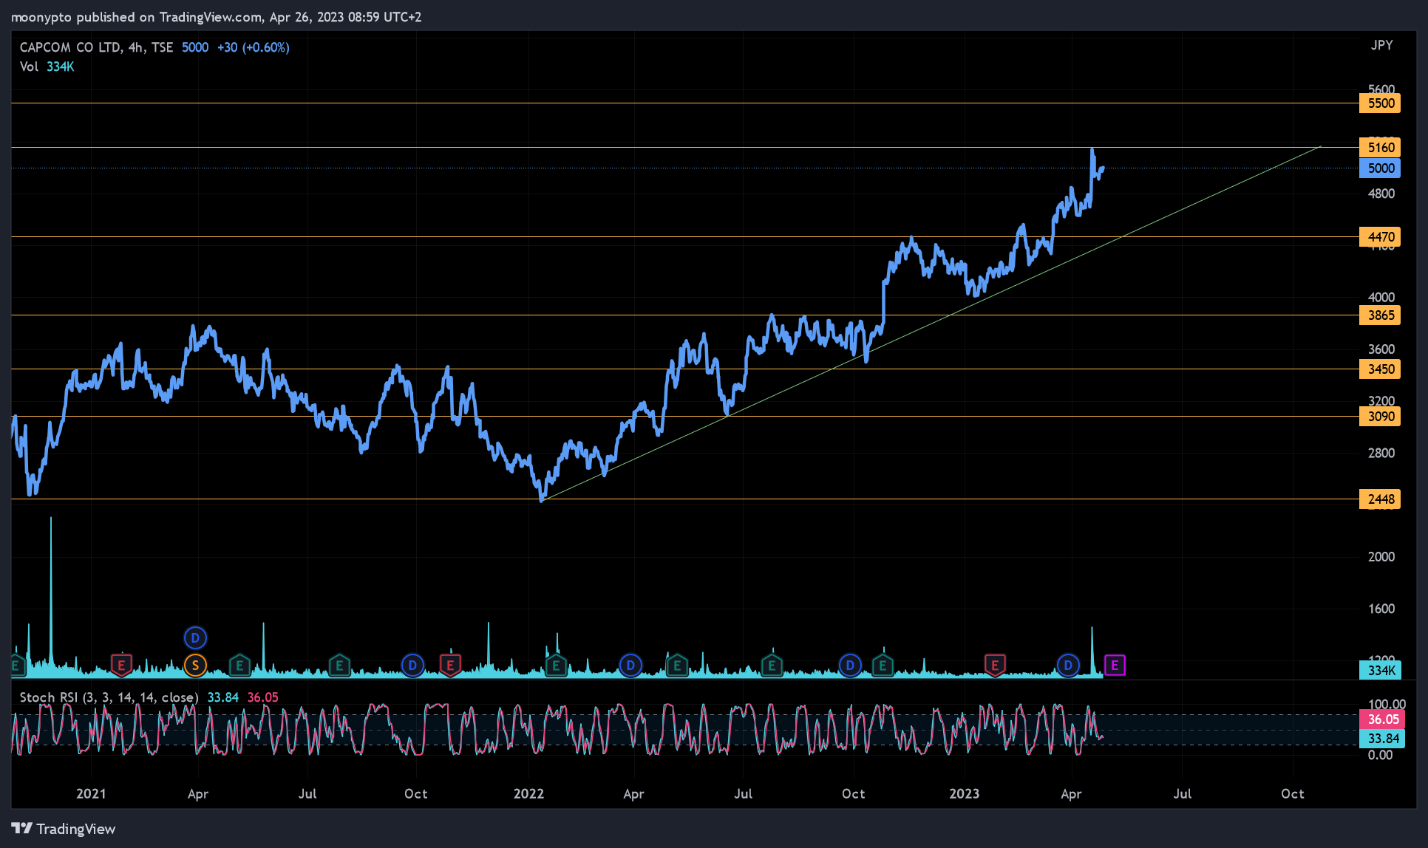
Task: Click the teal E marker just after Oct 2022
Action: pos(883,666)
